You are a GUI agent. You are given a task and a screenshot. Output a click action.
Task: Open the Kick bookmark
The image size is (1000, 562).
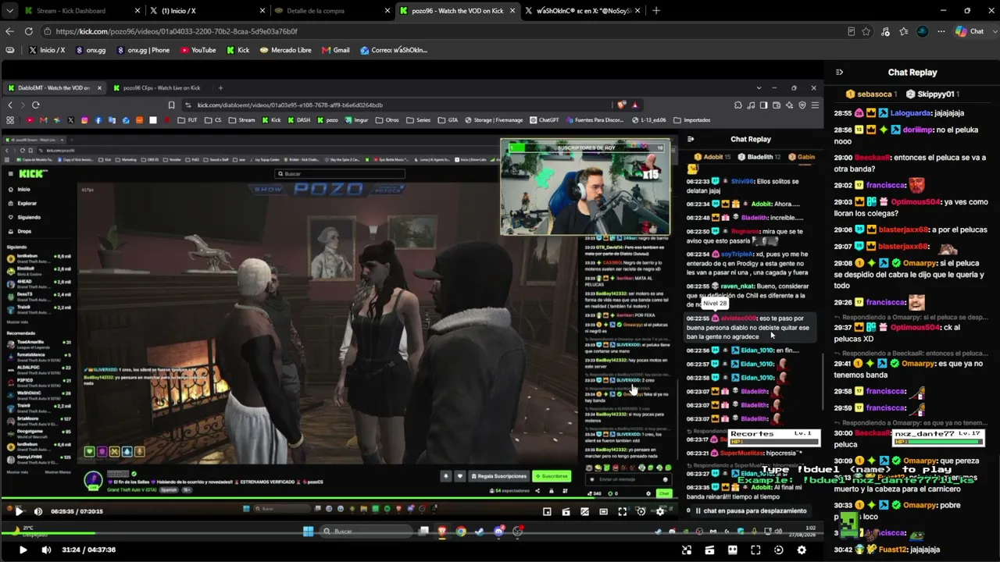pos(238,50)
